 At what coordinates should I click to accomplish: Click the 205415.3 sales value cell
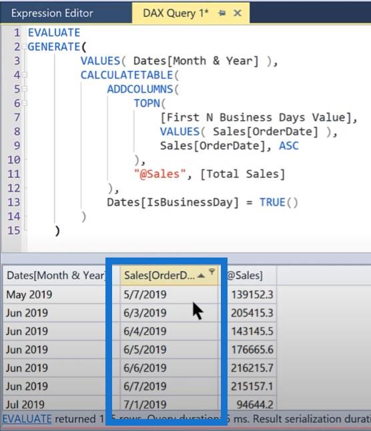252,313
